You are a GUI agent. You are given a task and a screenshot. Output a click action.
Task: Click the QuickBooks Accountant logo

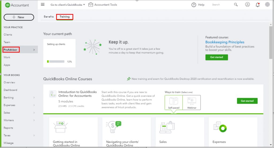click(x=17, y=5)
